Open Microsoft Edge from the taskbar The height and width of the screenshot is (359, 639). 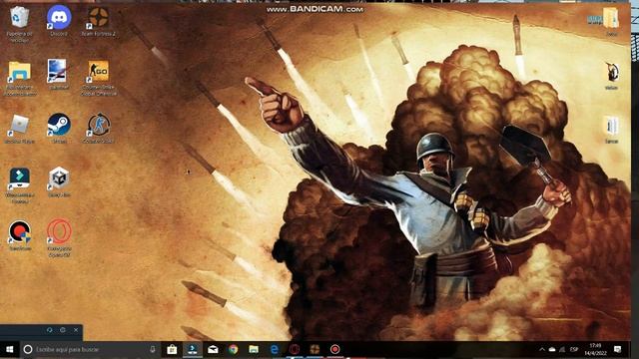275,349
